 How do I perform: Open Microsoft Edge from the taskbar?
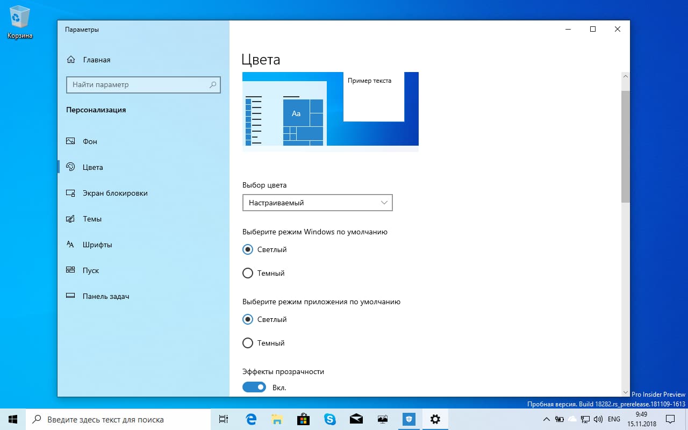click(250, 419)
